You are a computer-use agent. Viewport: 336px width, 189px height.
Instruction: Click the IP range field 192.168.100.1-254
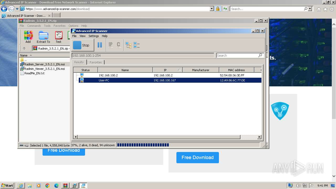point(143,55)
